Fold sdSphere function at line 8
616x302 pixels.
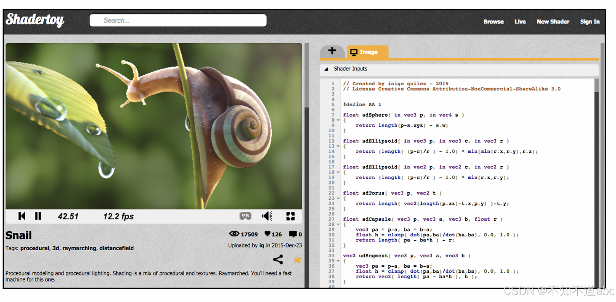point(338,121)
